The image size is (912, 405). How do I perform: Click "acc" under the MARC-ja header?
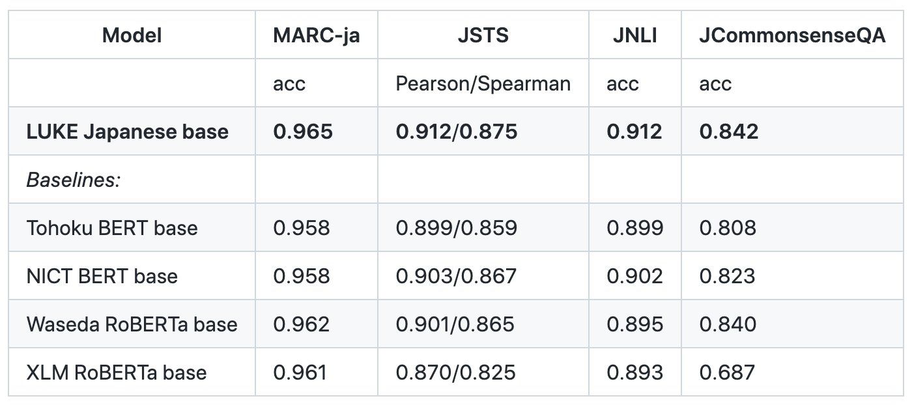pyautogui.click(x=289, y=83)
